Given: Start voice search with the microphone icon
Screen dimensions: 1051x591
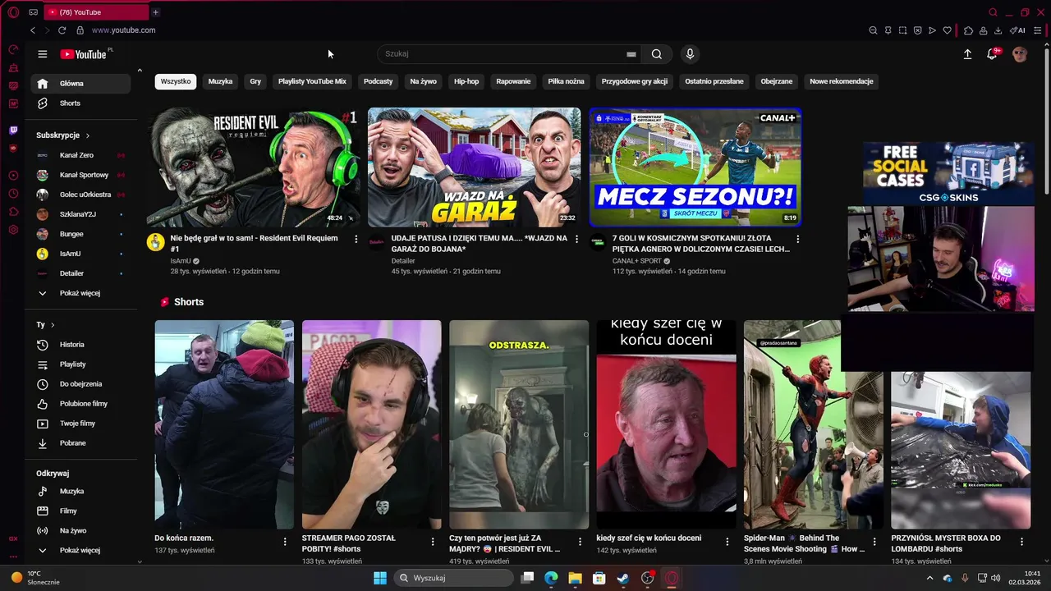Looking at the screenshot, I should [690, 54].
